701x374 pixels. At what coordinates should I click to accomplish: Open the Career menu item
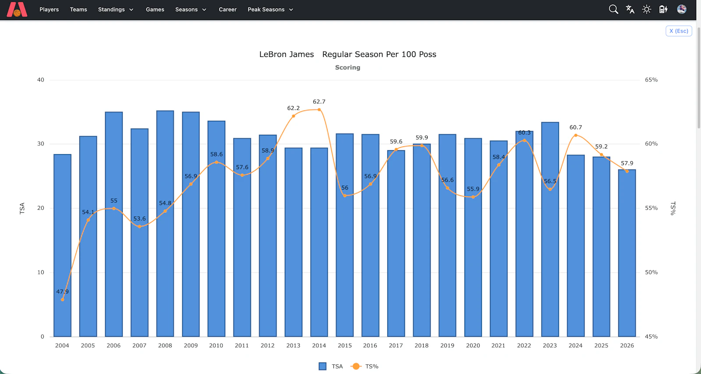[x=228, y=9]
